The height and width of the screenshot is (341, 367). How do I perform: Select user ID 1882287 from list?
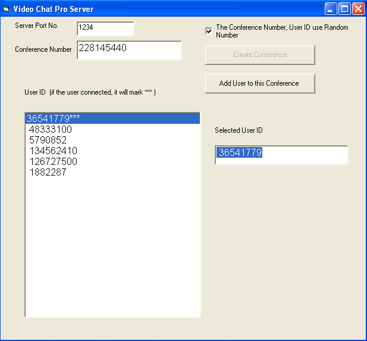pyautogui.click(x=48, y=172)
